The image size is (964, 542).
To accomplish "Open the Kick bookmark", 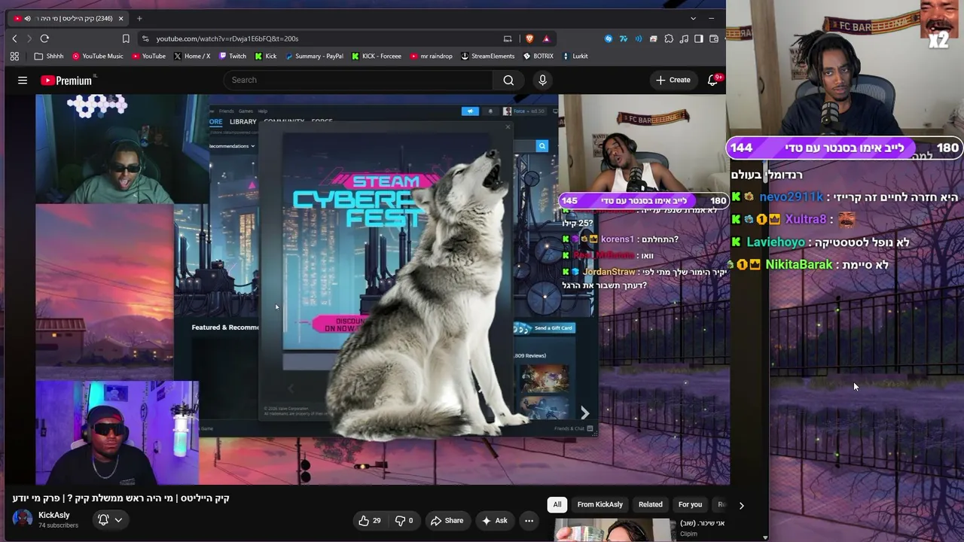I will pyautogui.click(x=266, y=56).
